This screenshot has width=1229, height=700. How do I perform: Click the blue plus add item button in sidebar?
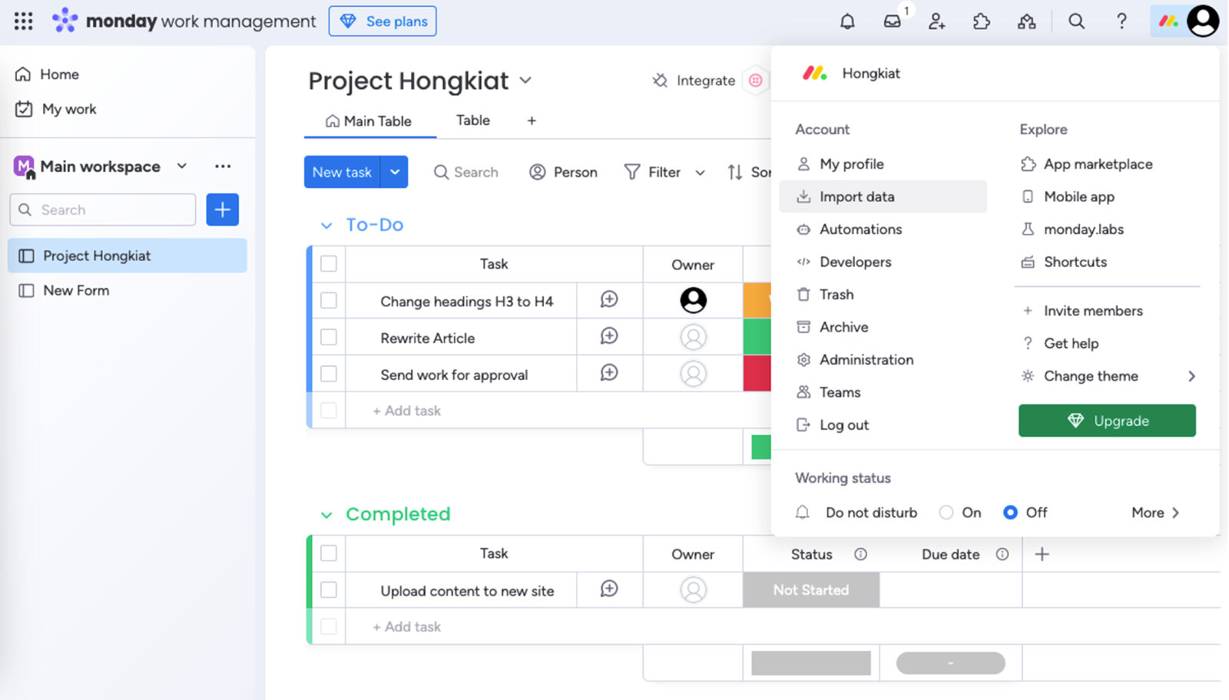(222, 210)
